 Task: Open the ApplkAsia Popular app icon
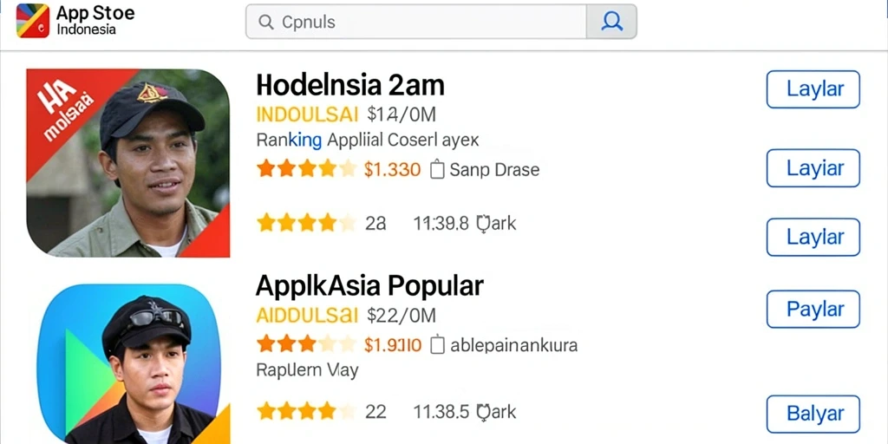130,363
